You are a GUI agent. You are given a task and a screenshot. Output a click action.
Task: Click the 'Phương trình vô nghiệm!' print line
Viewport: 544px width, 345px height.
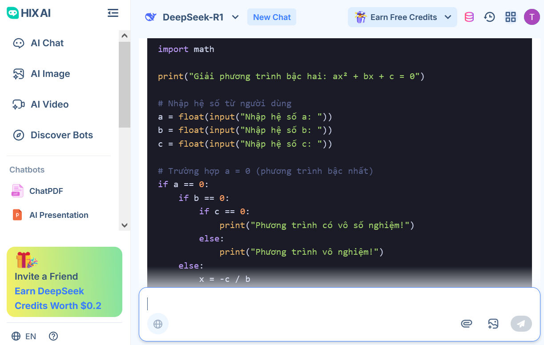pyautogui.click(x=302, y=252)
